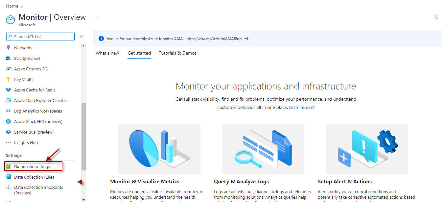Click the SQL (preview) database icon
The height and width of the screenshot is (202, 443).
tap(9, 58)
